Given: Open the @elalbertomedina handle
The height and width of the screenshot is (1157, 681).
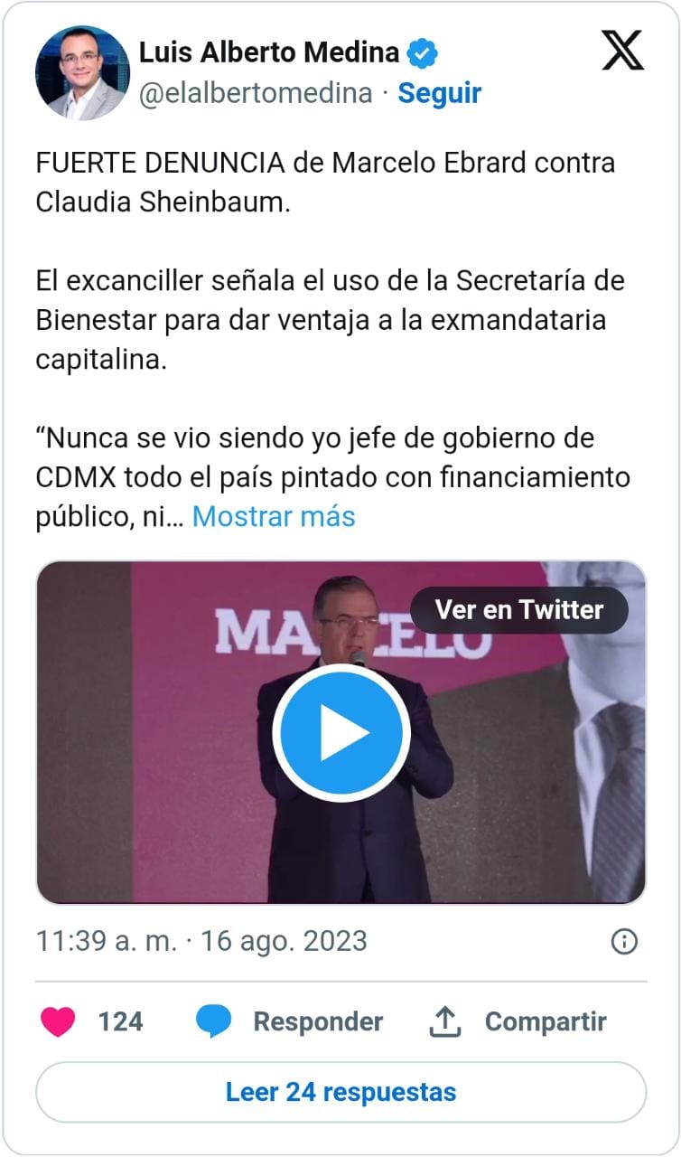Looking at the screenshot, I should [256, 92].
